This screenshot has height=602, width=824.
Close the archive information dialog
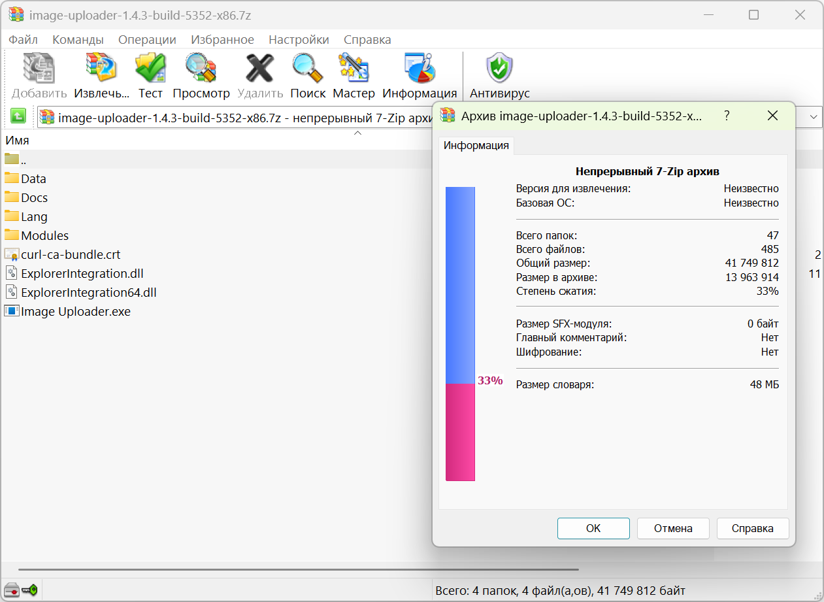pyautogui.click(x=772, y=116)
